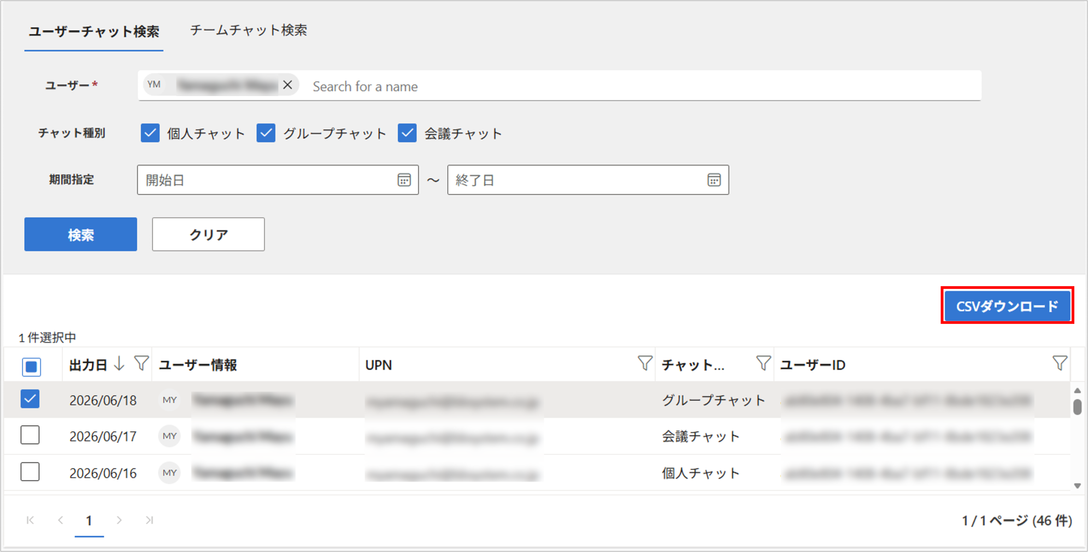
Task: Switch to the チームチャット検索 tab
Action: (x=249, y=31)
